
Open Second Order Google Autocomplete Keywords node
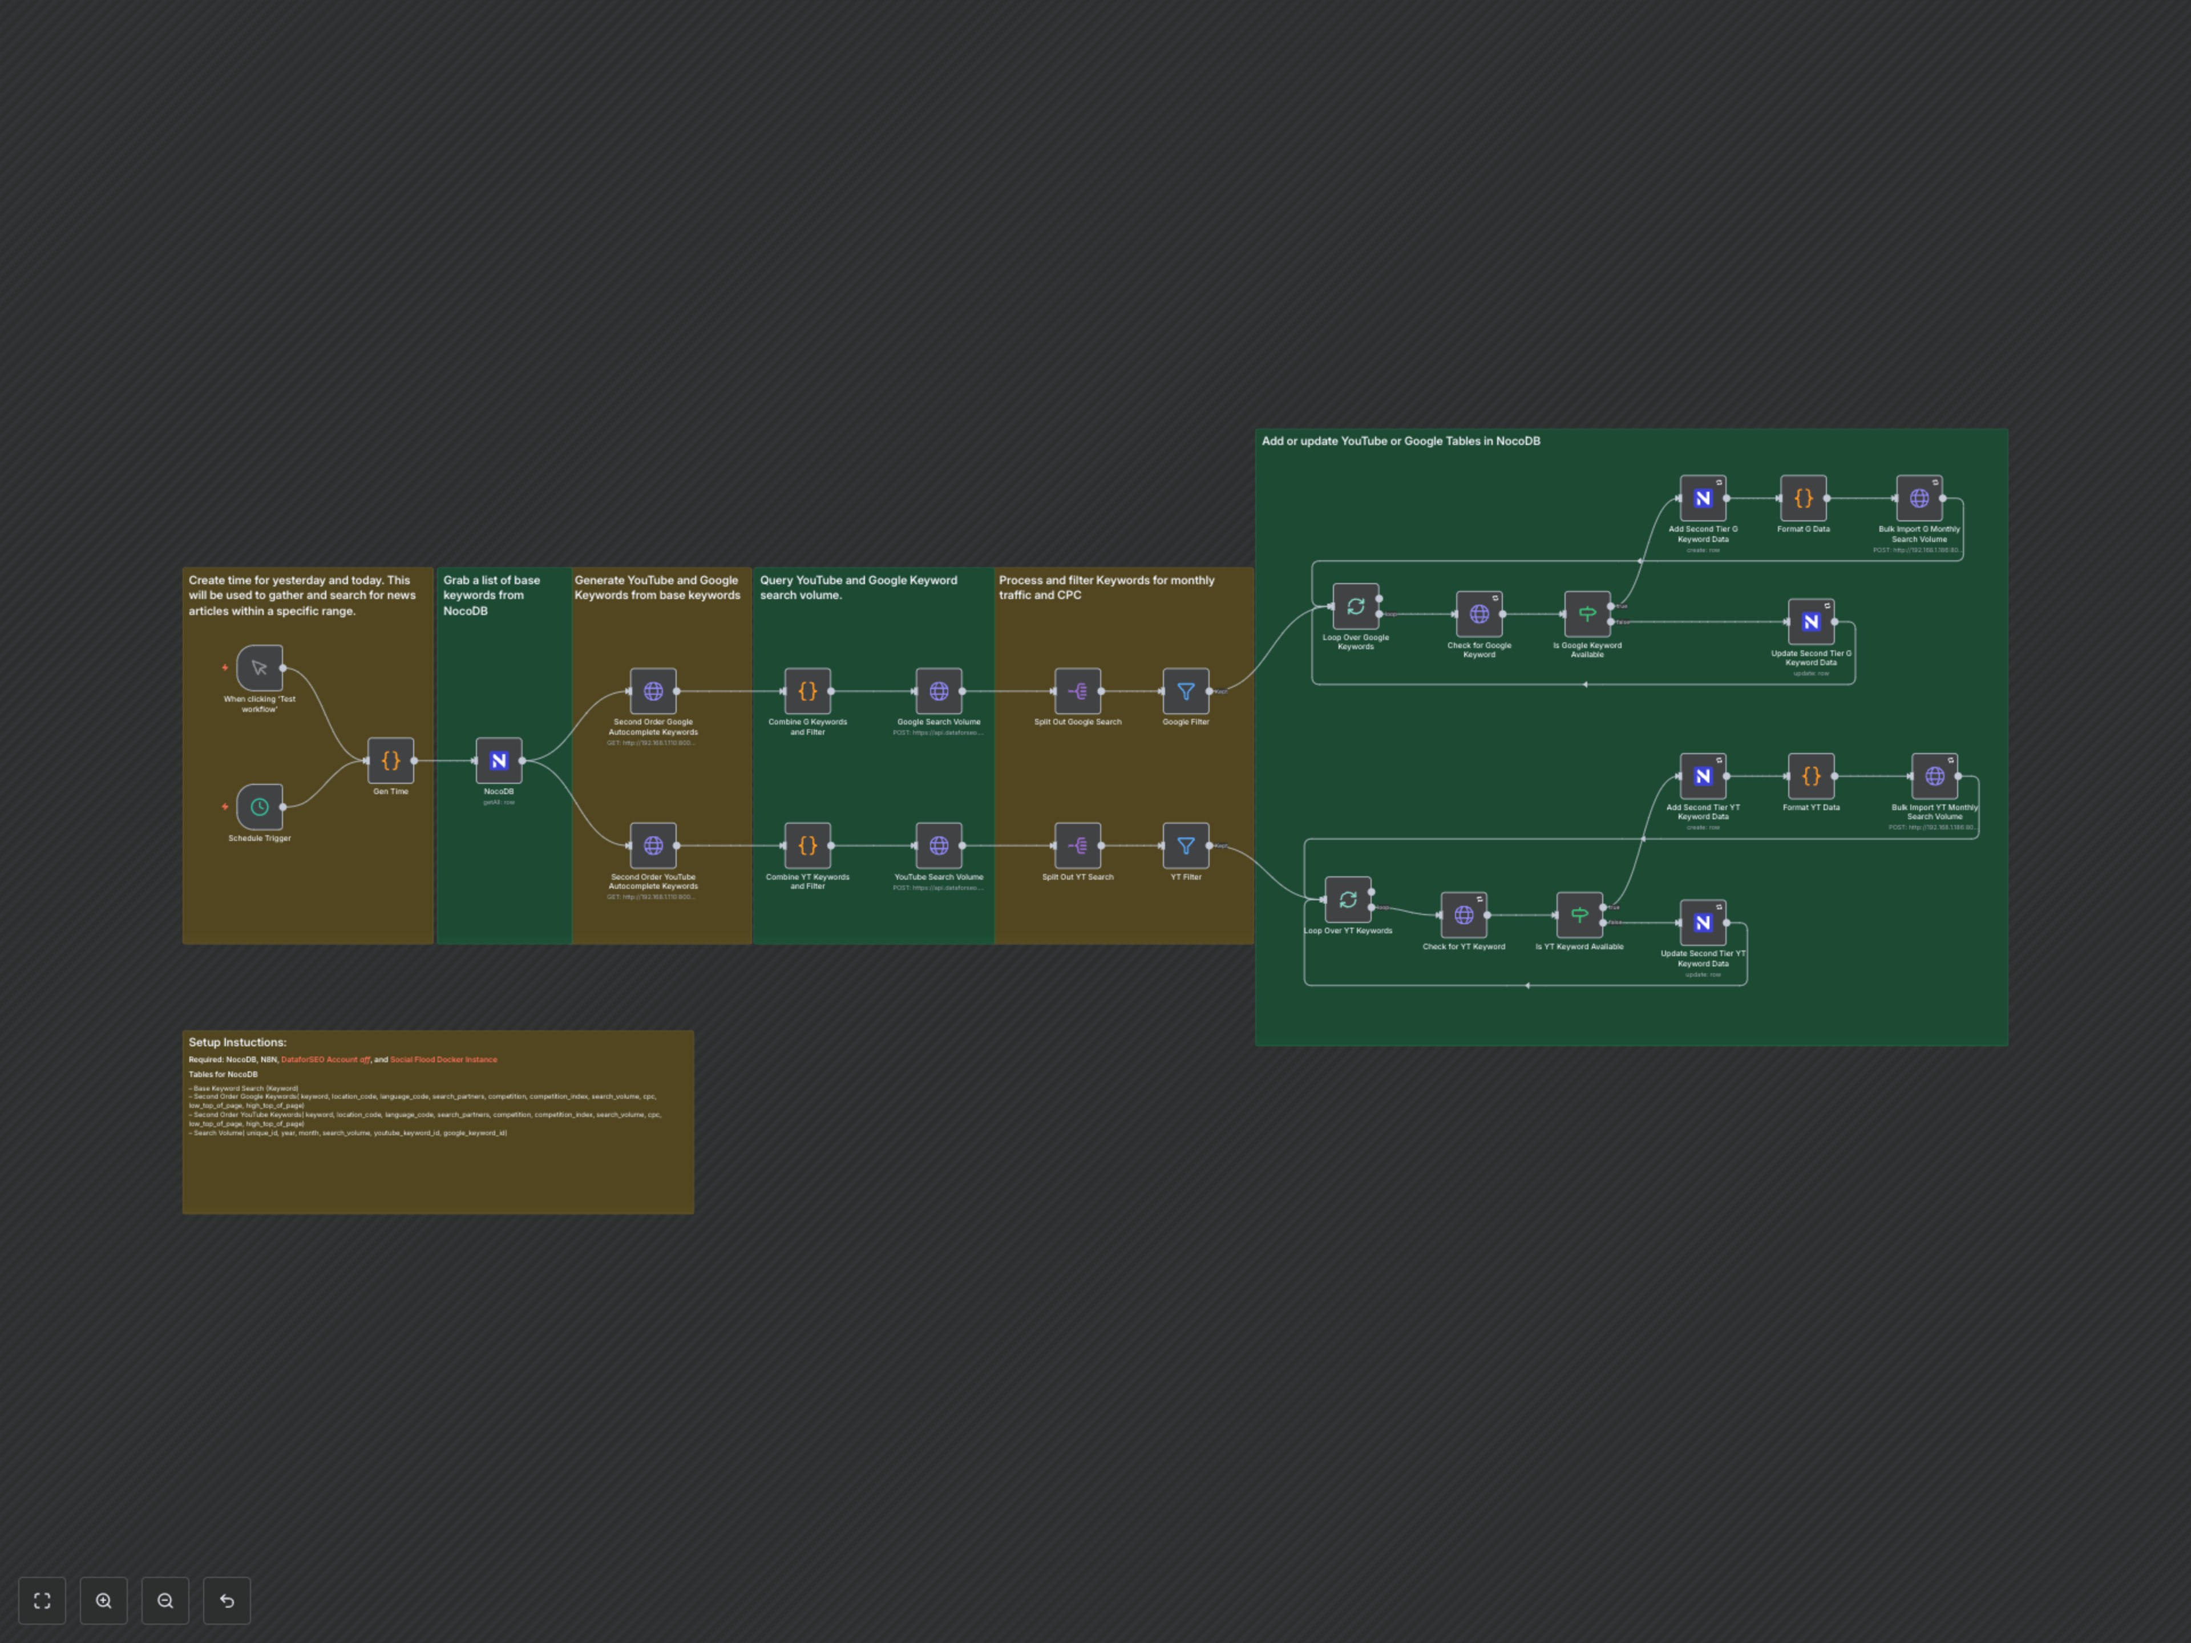(x=653, y=691)
